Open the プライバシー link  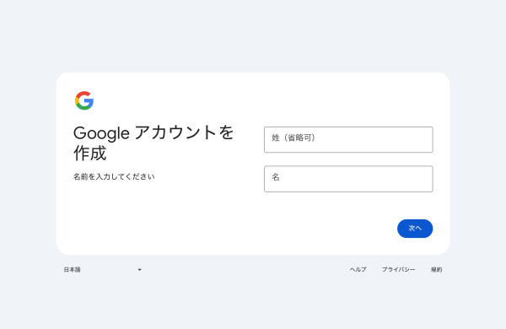[399, 269]
